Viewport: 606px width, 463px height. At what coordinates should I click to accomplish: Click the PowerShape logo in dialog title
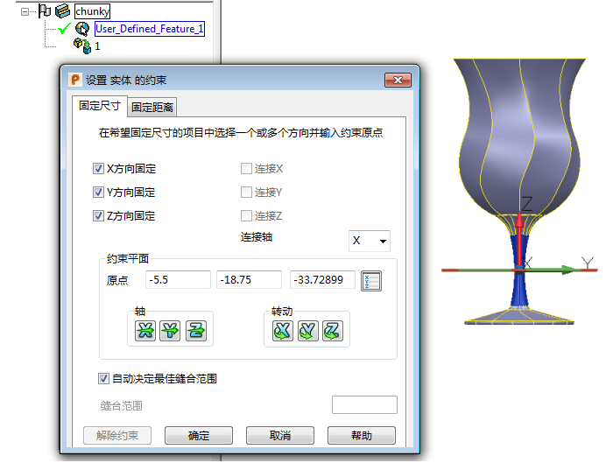(x=75, y=80)
